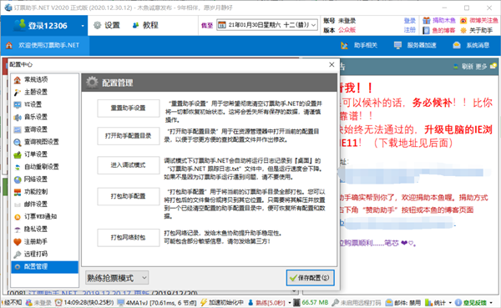Viewport: 501px width, 308px height.
Task: Click the 公众版 version label
Action: [x=347, y=30]
